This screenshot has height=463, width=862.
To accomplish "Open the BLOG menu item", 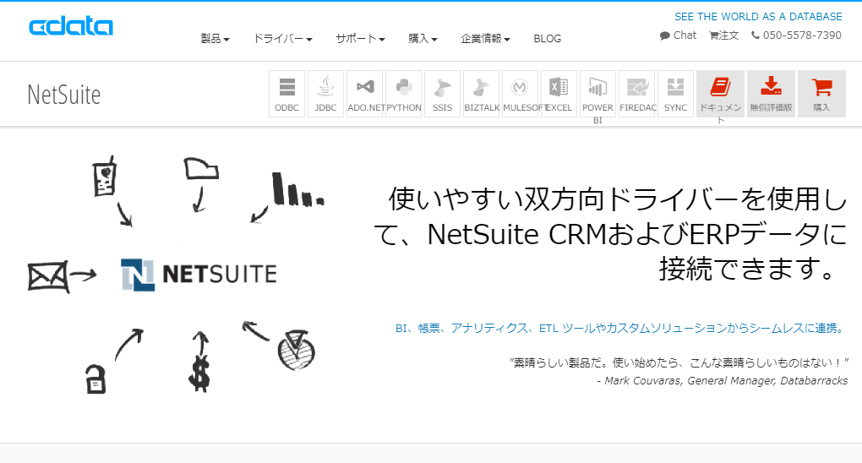I will [548, 39].
